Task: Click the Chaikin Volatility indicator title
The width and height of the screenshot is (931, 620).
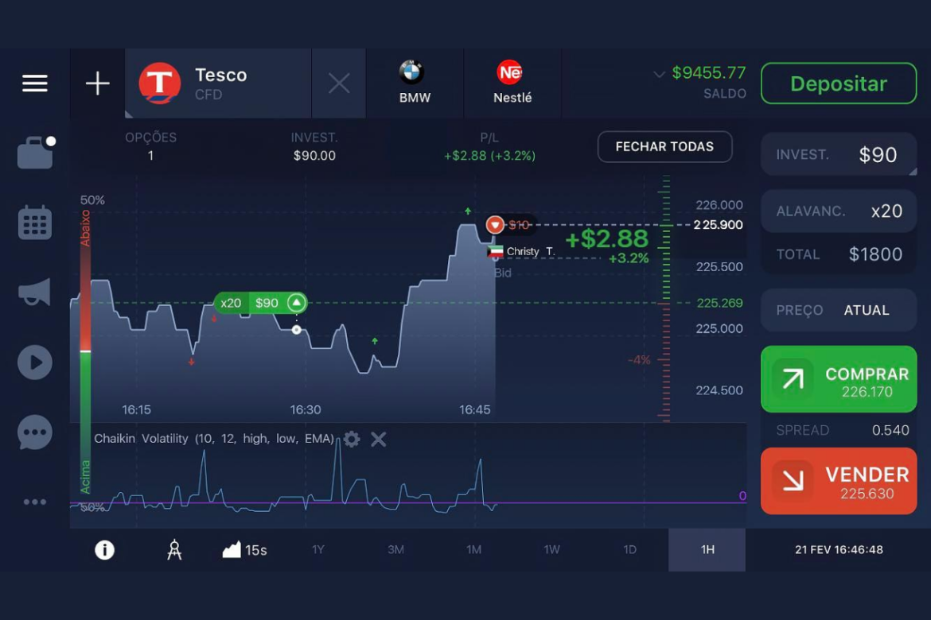Action: [214, 439]
